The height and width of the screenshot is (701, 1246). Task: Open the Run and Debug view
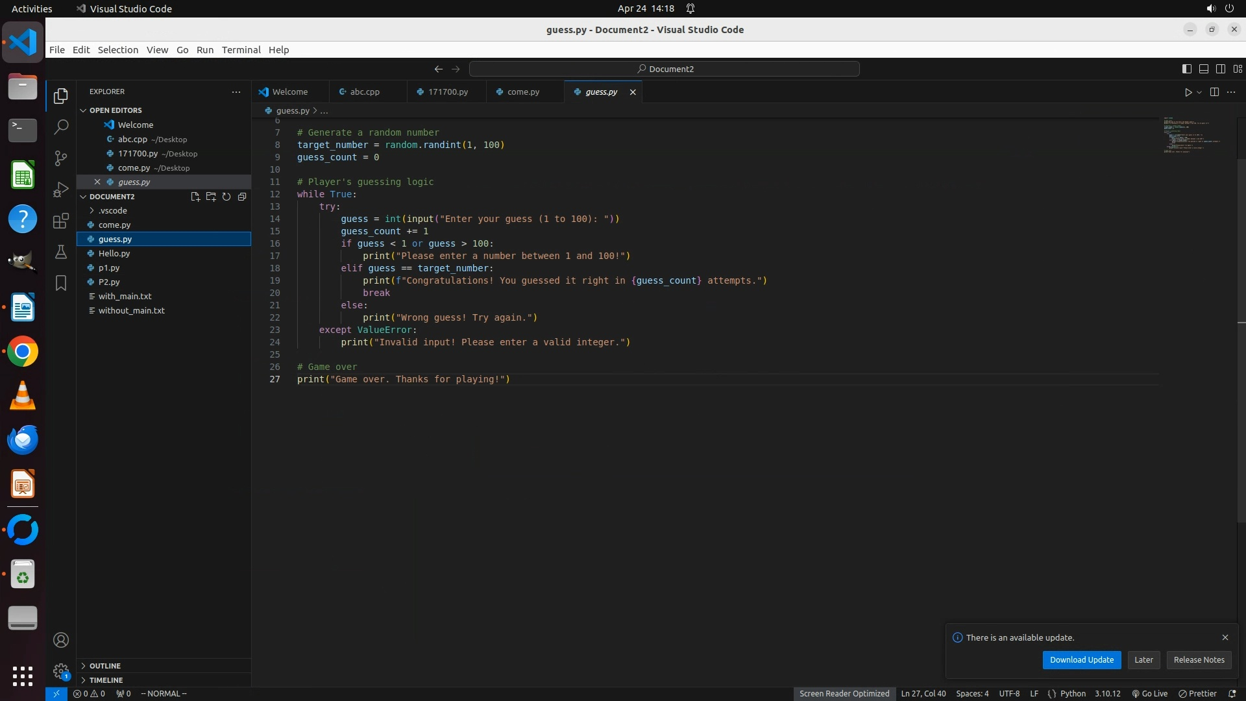61,190
